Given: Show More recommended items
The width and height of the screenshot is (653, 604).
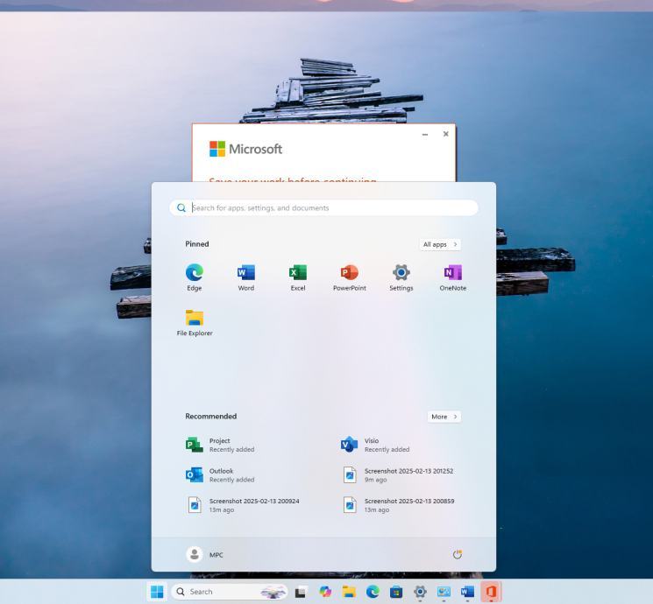Looking at the screenshot, I should (x=444, y=417).
